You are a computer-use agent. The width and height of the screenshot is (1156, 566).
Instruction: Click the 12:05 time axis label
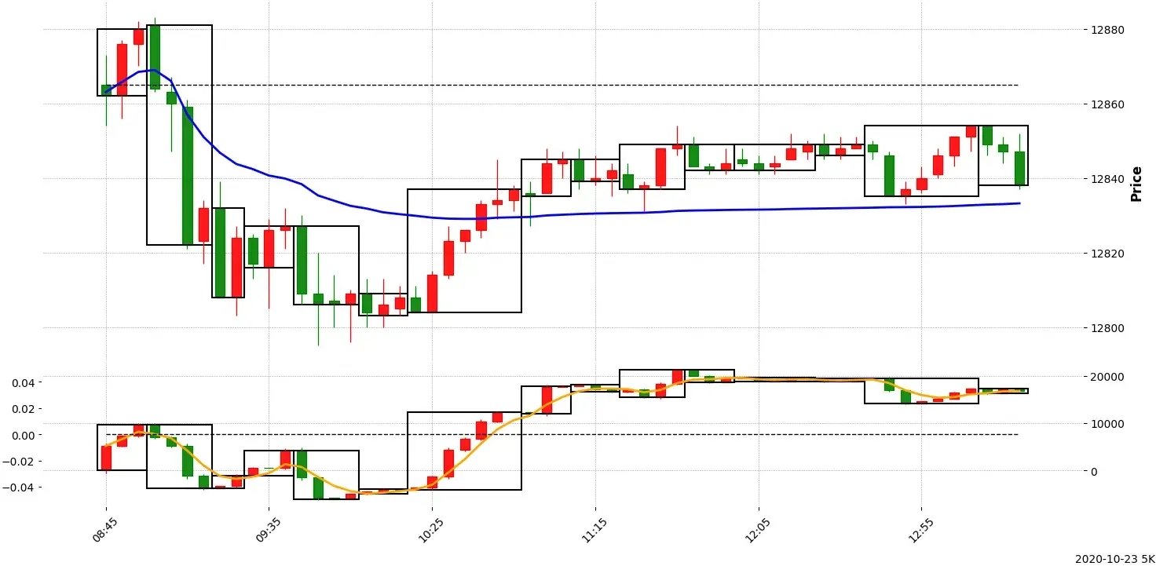(756, 531)
